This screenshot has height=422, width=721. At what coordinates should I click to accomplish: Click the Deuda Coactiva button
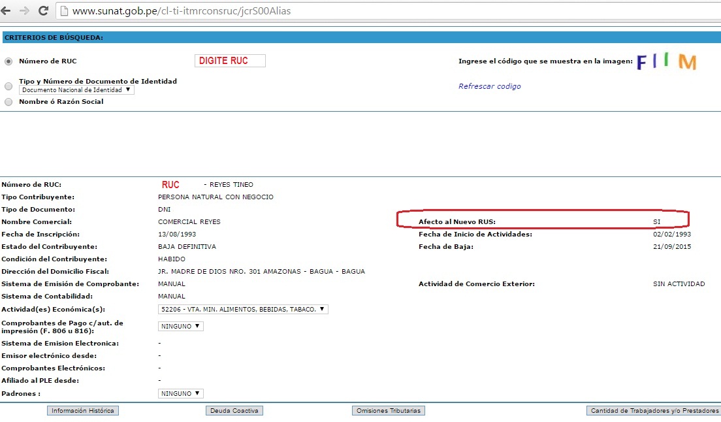tap(234, 410)
